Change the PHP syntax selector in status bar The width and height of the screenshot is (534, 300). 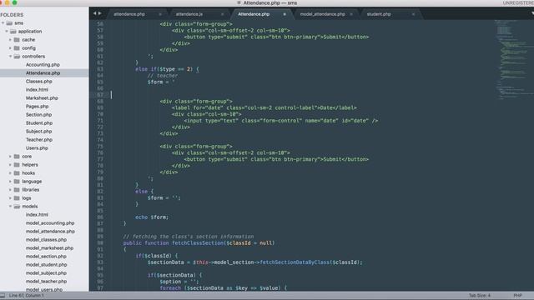(x=517, y=296)
